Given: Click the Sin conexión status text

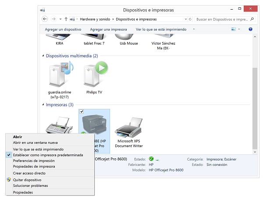Looking at the screenshot, I should [217, 164].
